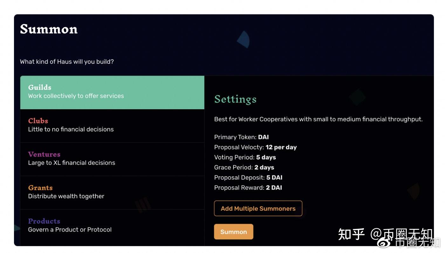
Task: Click the Add Multiple Summoners button
Action: (258, 209)
